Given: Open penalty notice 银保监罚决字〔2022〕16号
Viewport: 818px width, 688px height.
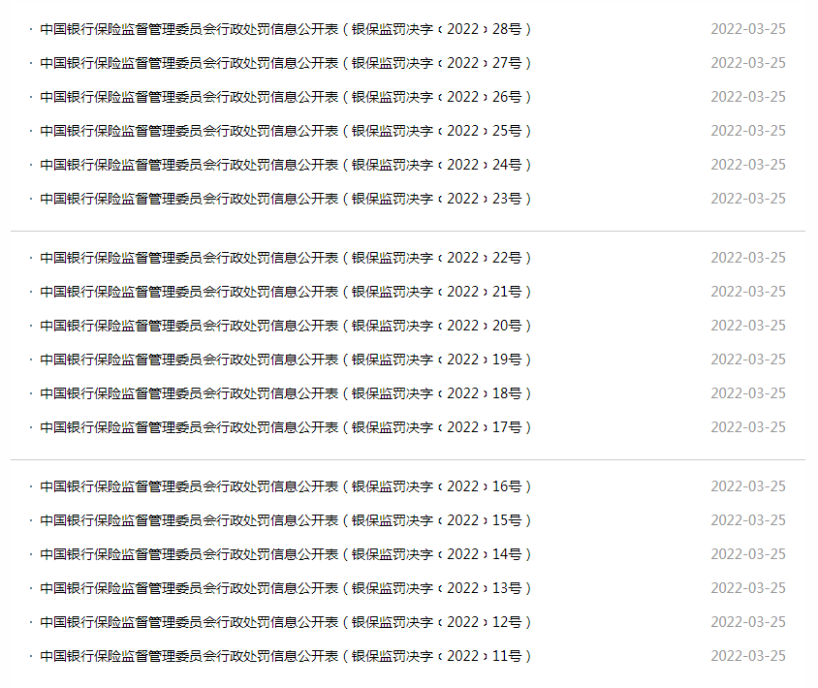Looking at the screenshot, I should (285, 486).
